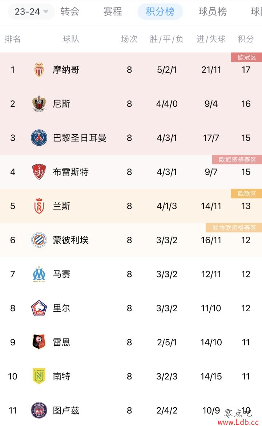
Task: Switch to the 转会 tab
Action: click(70, 12)
